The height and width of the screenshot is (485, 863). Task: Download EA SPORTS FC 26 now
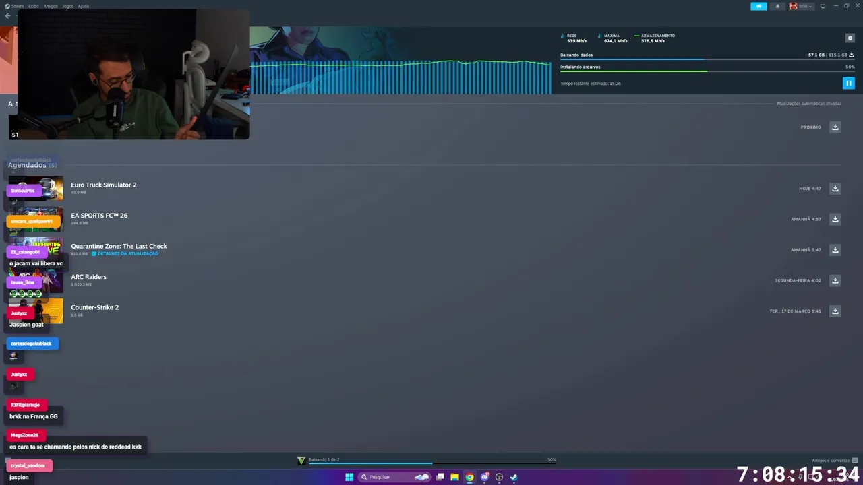[x=835, y=219]
